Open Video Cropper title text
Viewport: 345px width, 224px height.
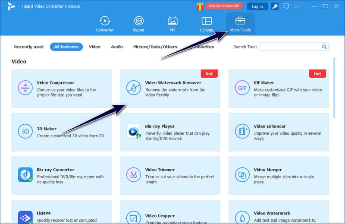[x=160, y=216]
